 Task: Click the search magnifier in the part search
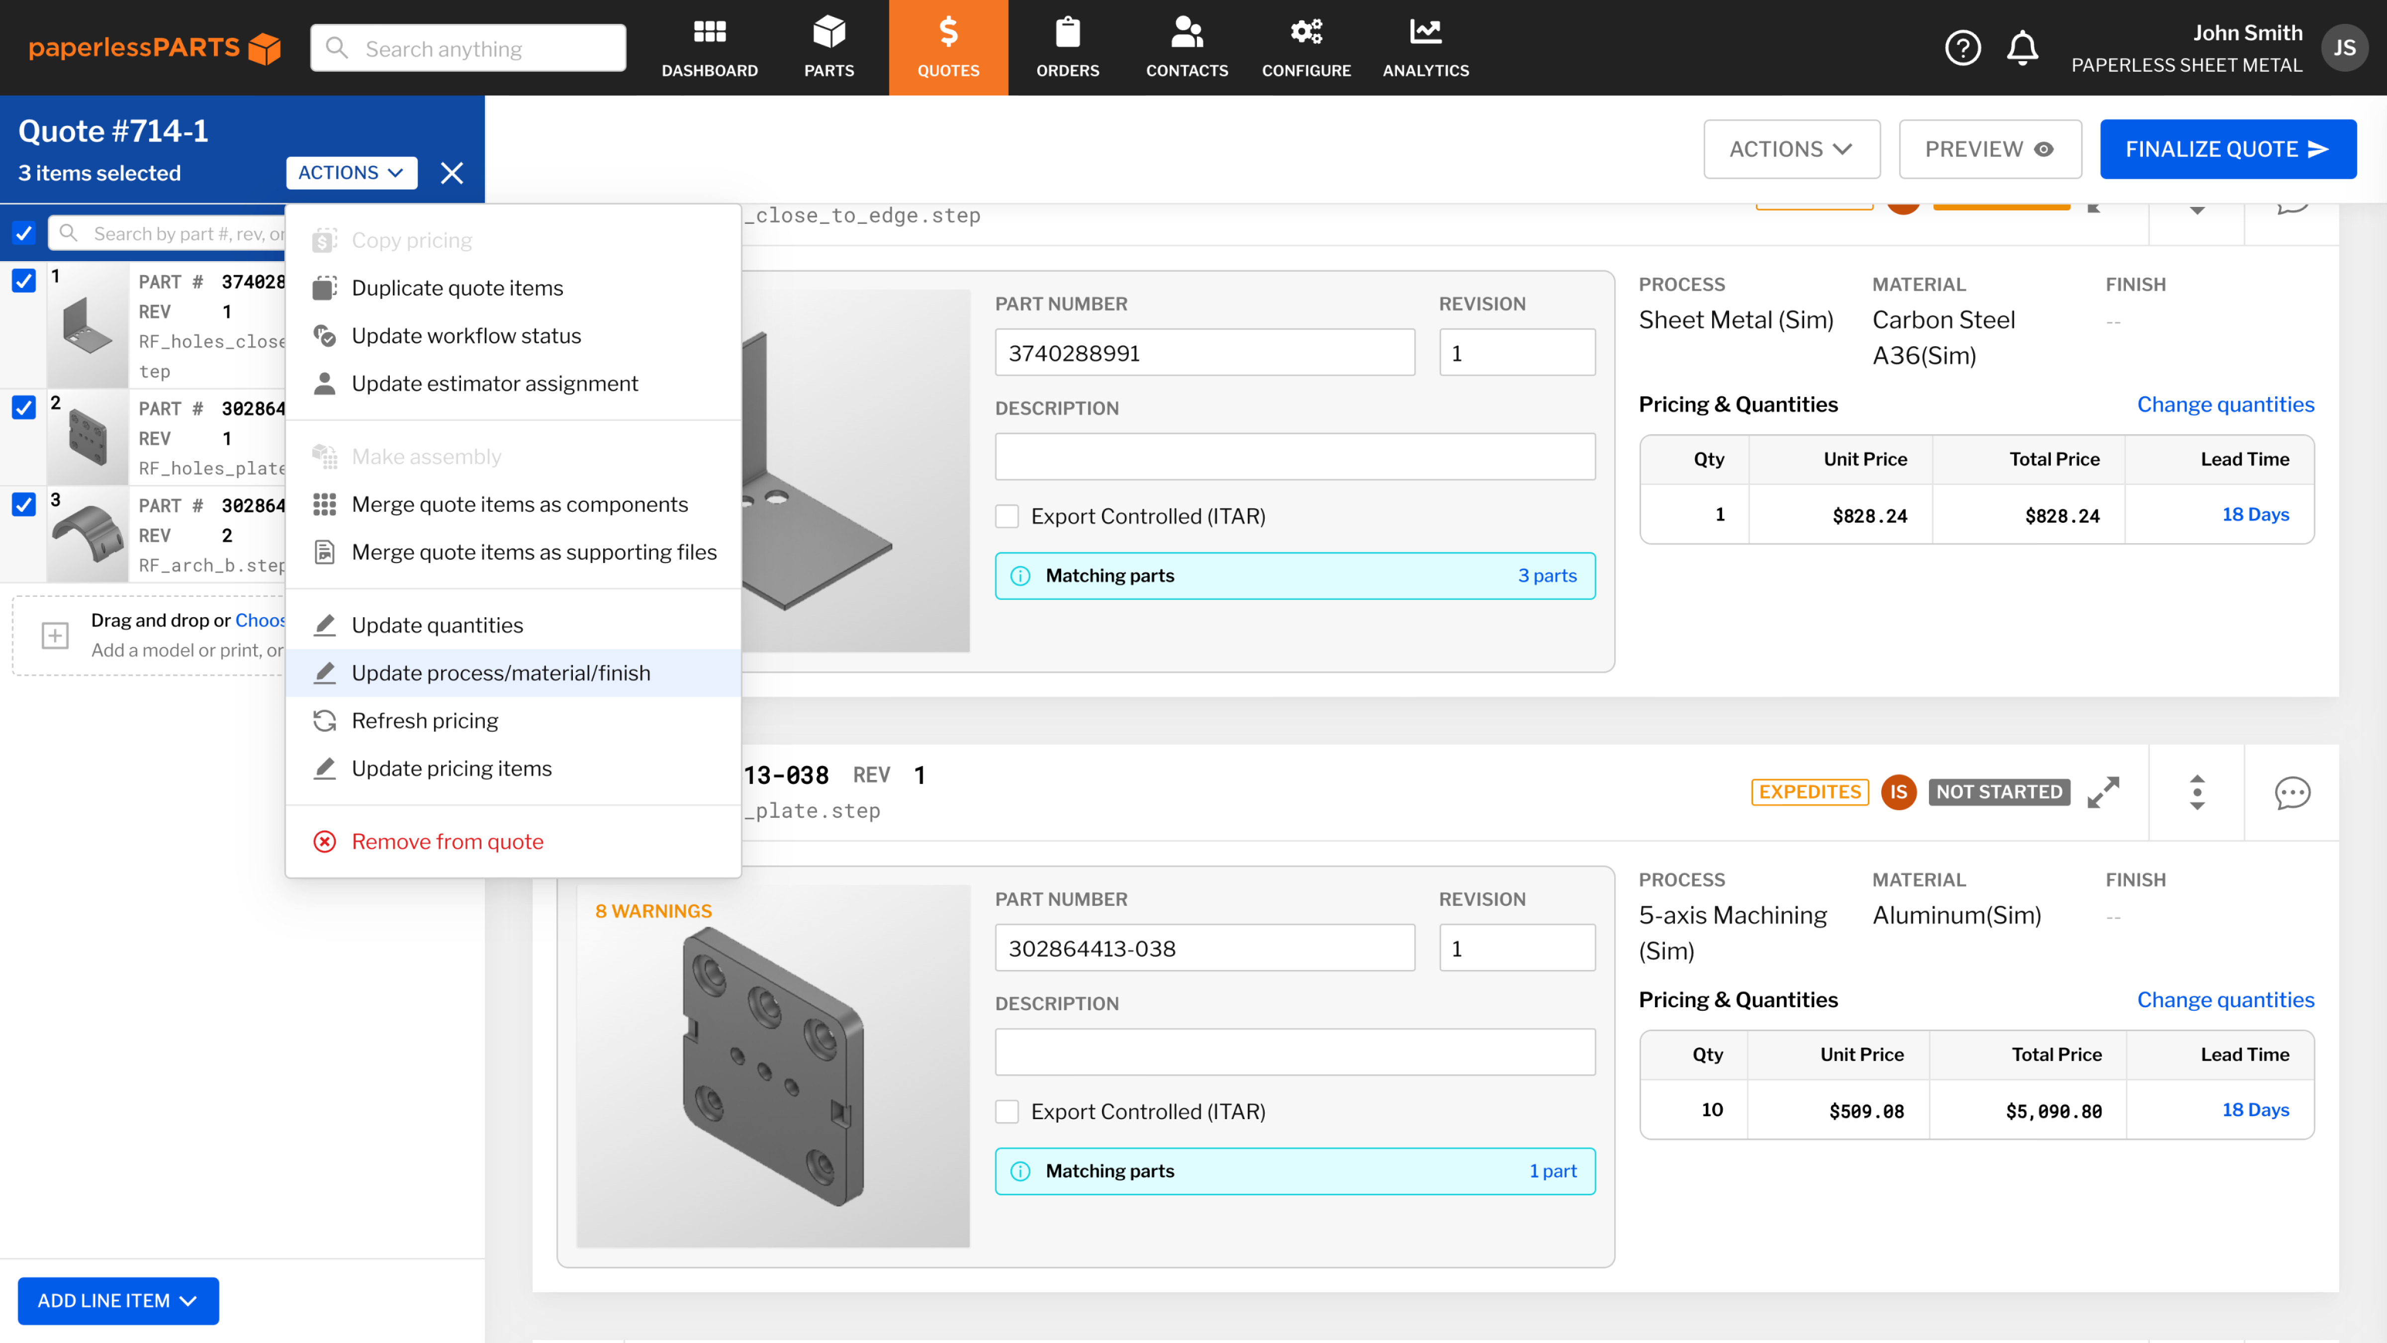pos(68,234)
